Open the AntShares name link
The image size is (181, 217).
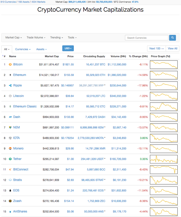(20, 211)
